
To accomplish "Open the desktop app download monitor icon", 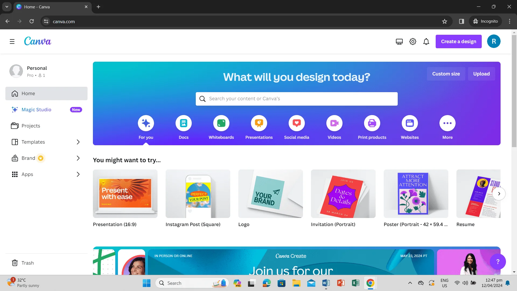I will click(399, 41).
